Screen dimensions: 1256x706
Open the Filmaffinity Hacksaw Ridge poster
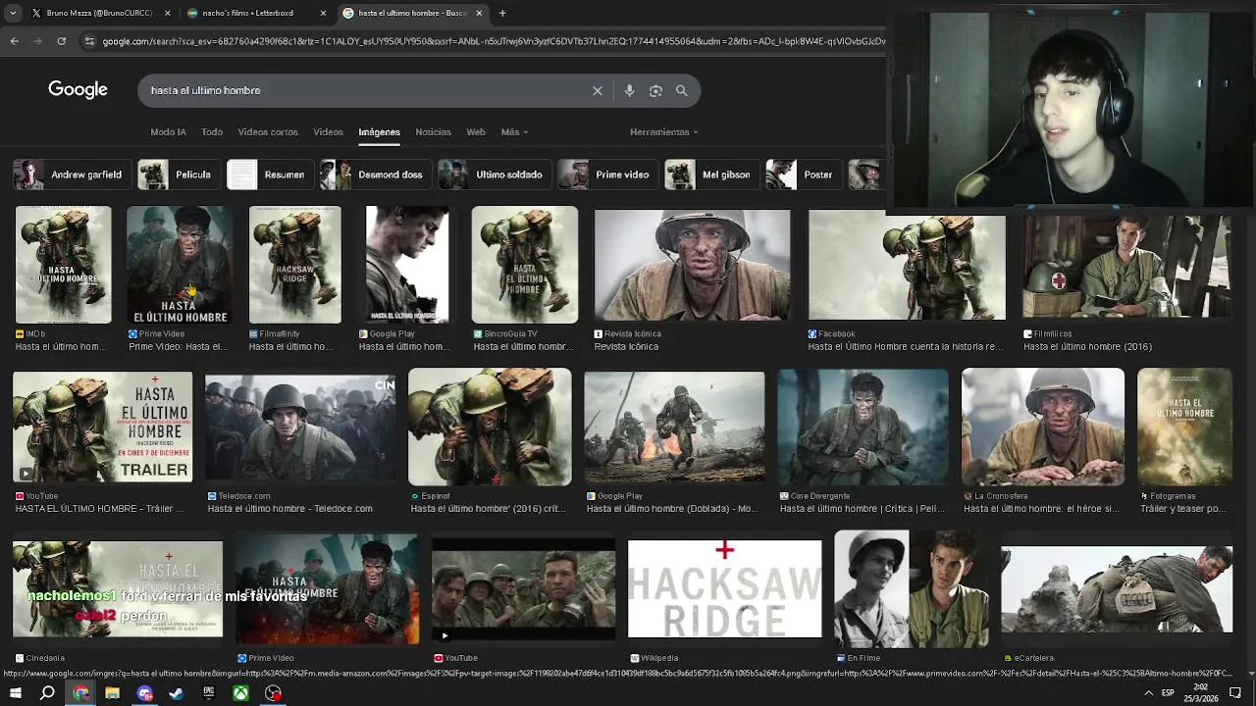295,265
